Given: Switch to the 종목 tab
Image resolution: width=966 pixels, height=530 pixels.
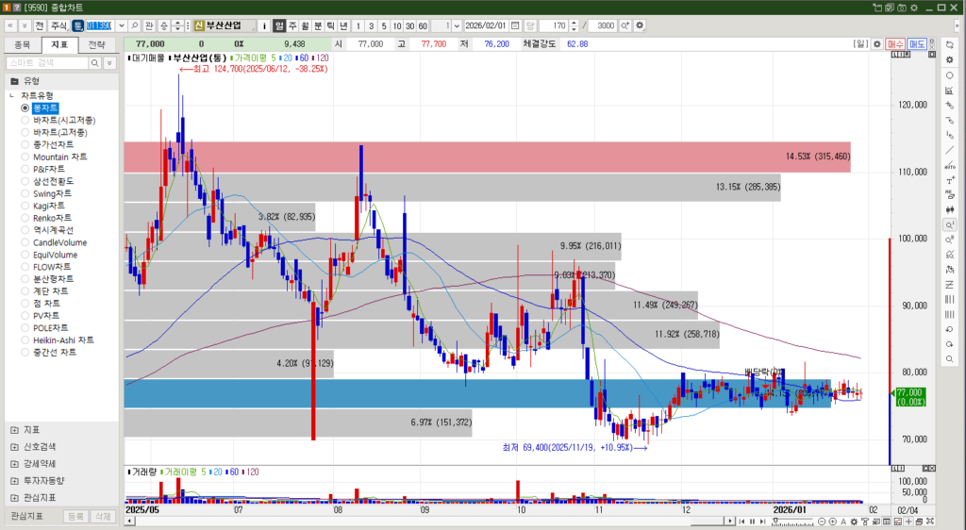Looking at the screenshot, I should (23, 44).
